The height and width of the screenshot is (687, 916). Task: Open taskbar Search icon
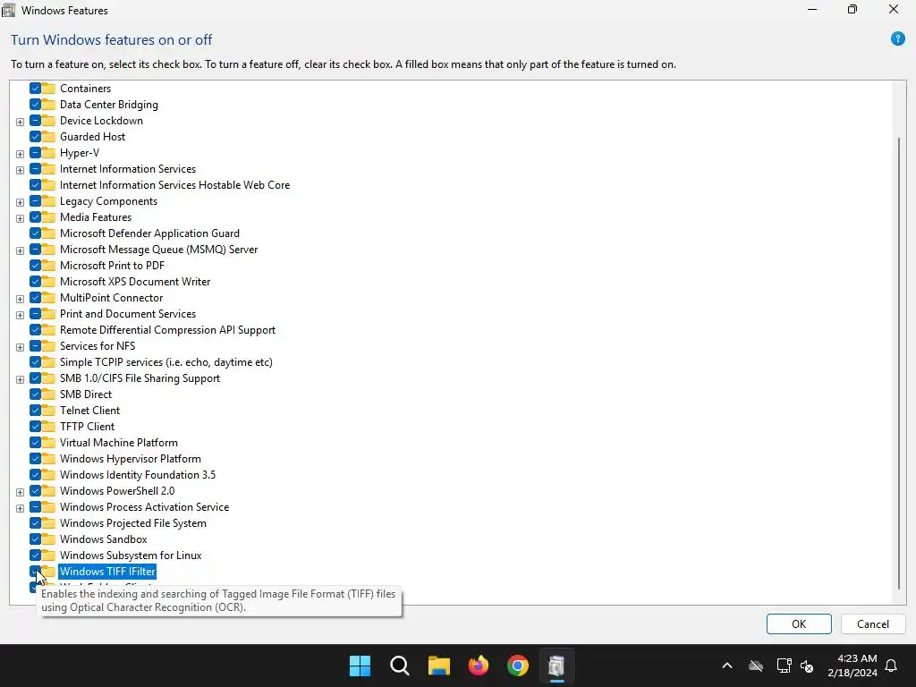(400, 666)
